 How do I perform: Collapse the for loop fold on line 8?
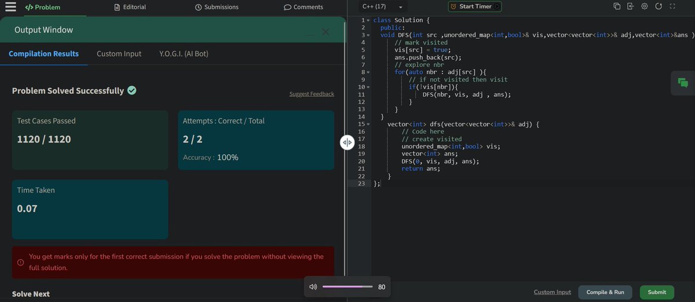pos(368,72)
